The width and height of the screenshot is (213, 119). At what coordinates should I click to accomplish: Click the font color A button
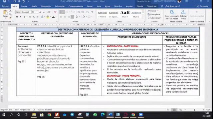pyautogui.click(x=53, y=17)
